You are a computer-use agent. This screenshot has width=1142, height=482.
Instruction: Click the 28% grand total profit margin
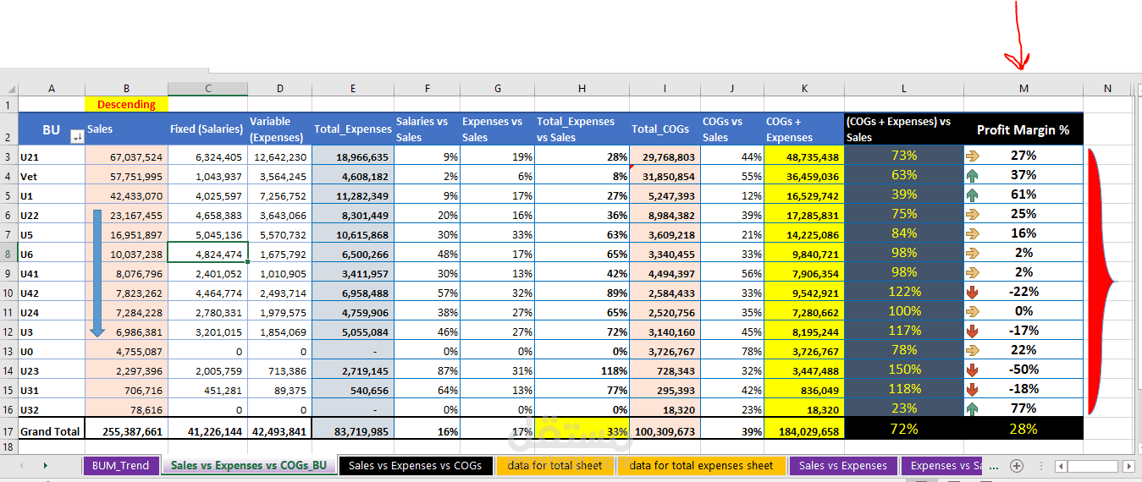tap(1023, 429)
